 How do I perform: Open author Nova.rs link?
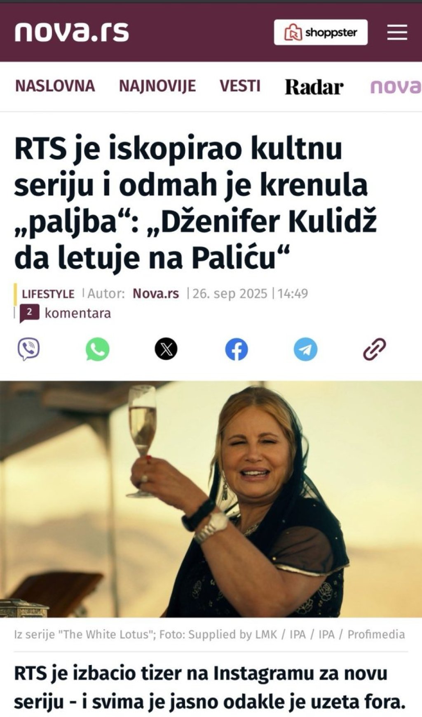156,293
